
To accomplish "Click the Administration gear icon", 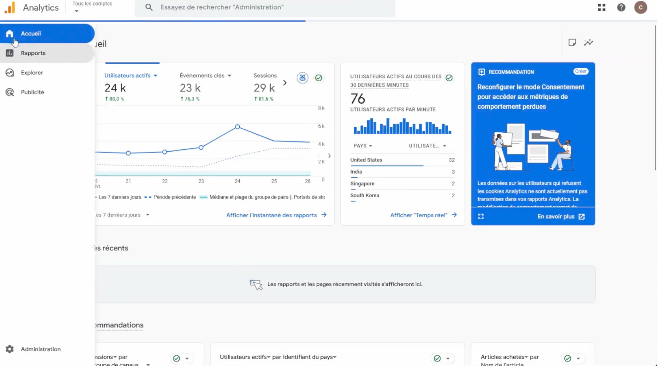I will (x=10, y=349).
